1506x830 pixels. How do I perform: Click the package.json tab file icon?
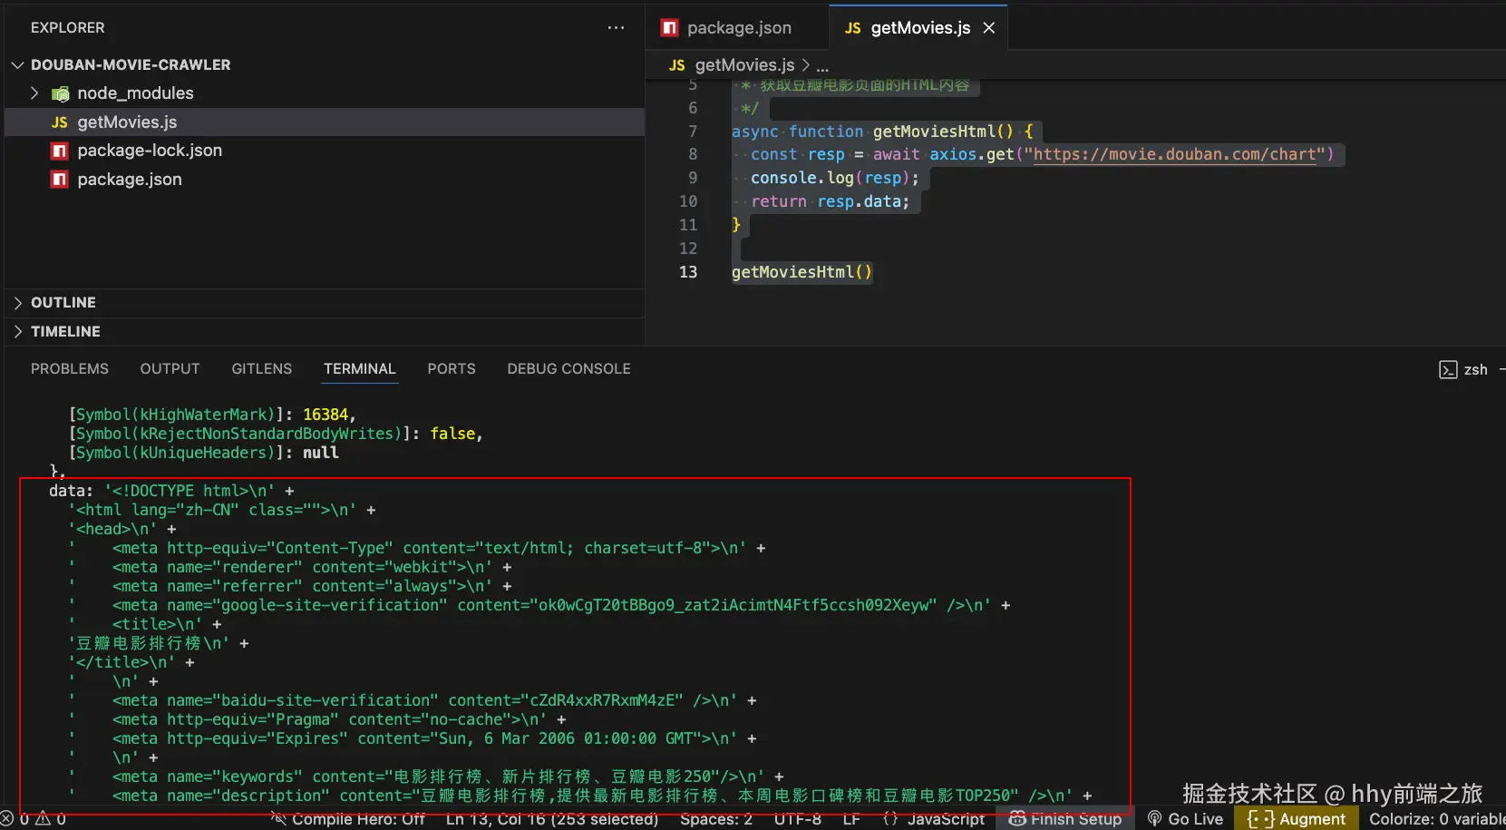coord(670,28)
